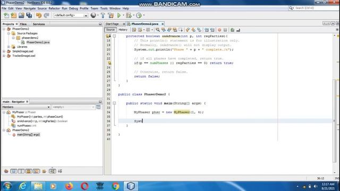Viewport: 340px width, 191px height.
Task: Click the Stop Macro Recording icon
Action: pyautogui.click(x=225, y=30)
